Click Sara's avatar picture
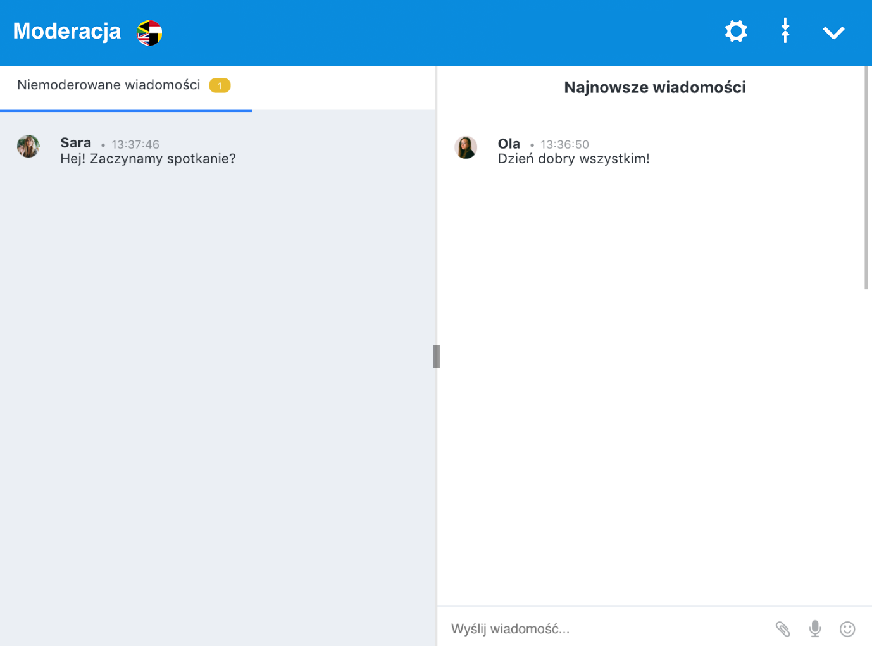This screenshot has height=646, width=872. coord(28,146)
